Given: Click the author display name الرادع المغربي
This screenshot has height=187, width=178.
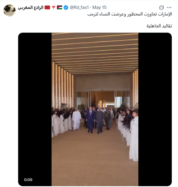Looking at the screenshot, I should pos(31,7).
